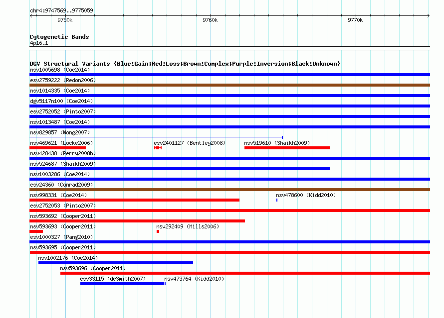Screen dimensions: 444x318
Task: Click the chr4:9747569..9775059 coordinate label
Action: (61, 10)
